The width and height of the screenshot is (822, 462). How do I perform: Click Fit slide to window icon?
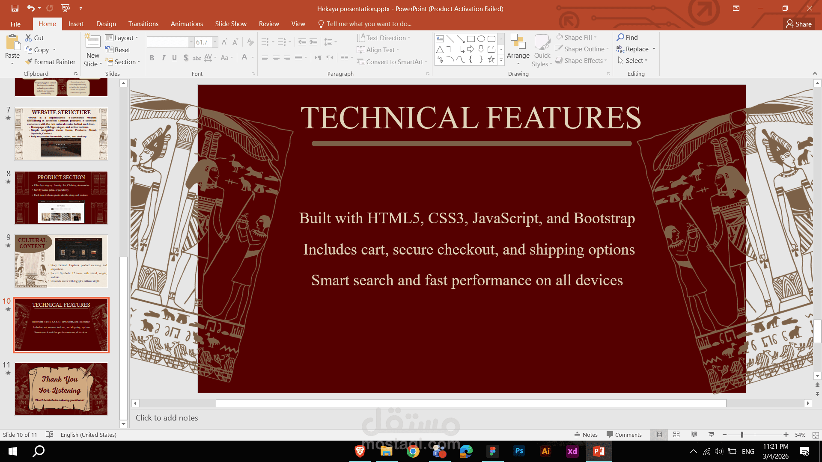[x=815, y=435]
